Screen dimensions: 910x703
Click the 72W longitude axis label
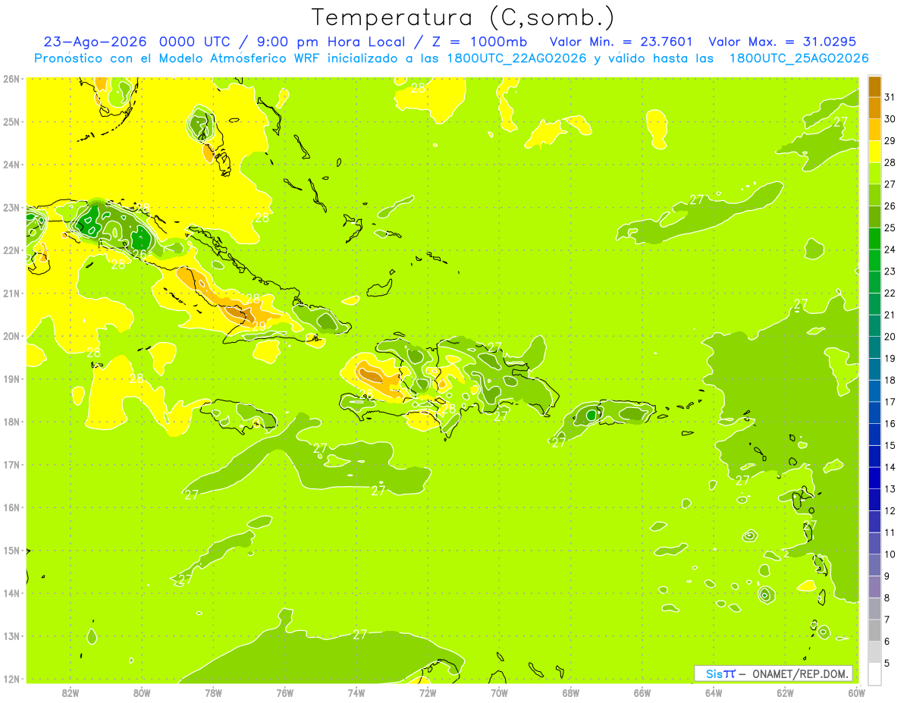[x=428, y=692]
